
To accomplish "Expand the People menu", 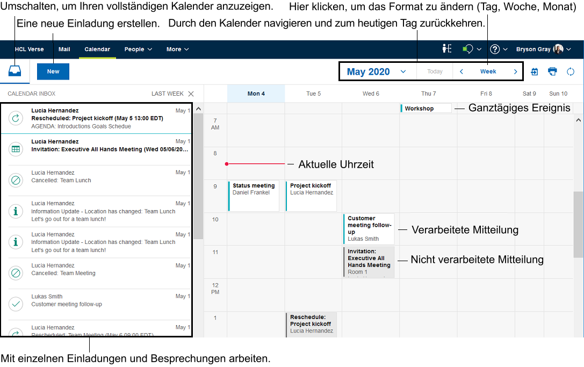I will pyautogui.click(x=138, y=49).
